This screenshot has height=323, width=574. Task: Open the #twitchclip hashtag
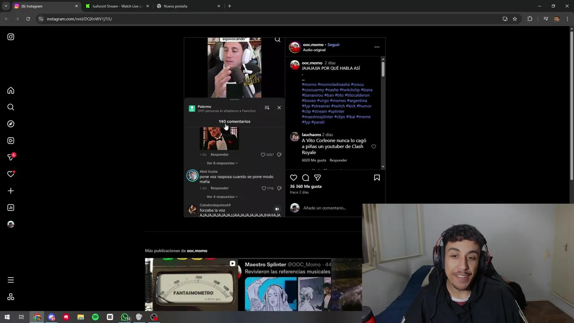(x=349, y=90)
